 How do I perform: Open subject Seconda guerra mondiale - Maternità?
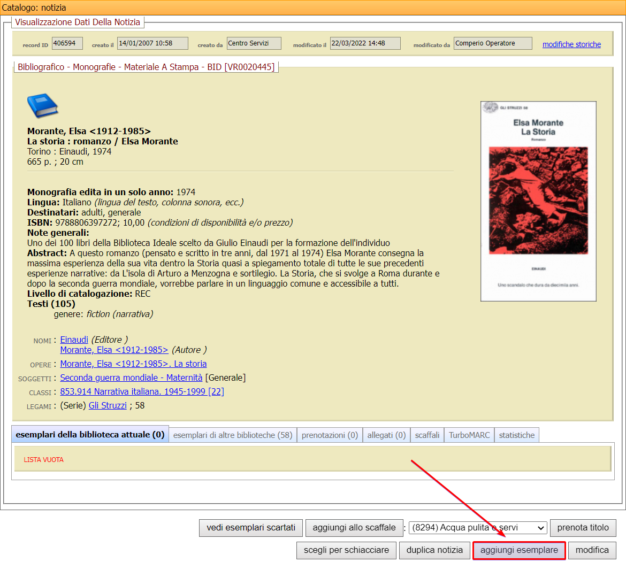[131, 378]
